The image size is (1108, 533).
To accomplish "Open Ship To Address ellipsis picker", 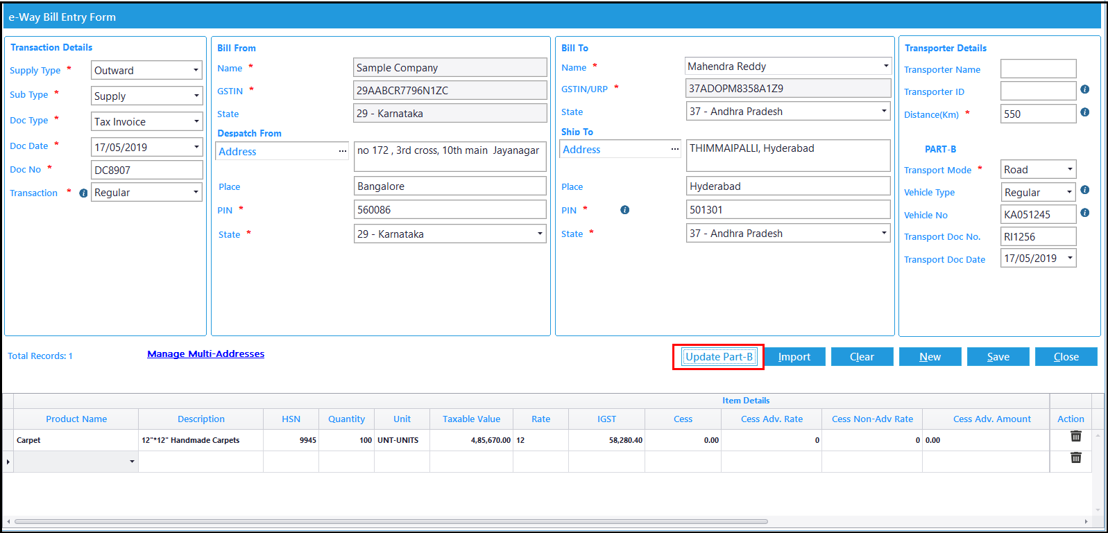I will pos(675,149).
